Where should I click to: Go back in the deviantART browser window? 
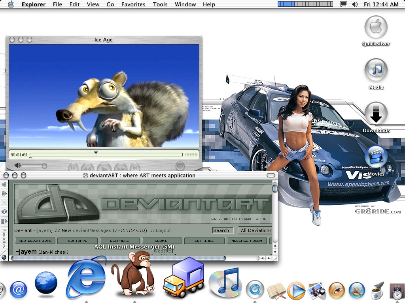[x=4, y=185]
